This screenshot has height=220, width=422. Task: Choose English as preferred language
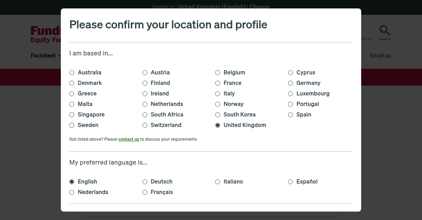point(72,182)
